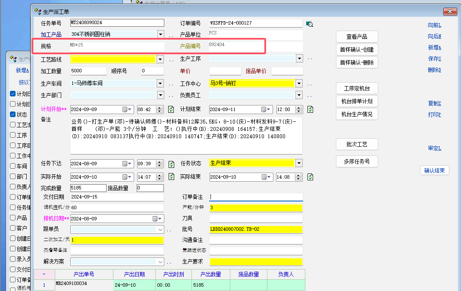Viewport: 461px width, 291px height.
Task: Click into the 订单备注 input field
Action: coord(256,197)
